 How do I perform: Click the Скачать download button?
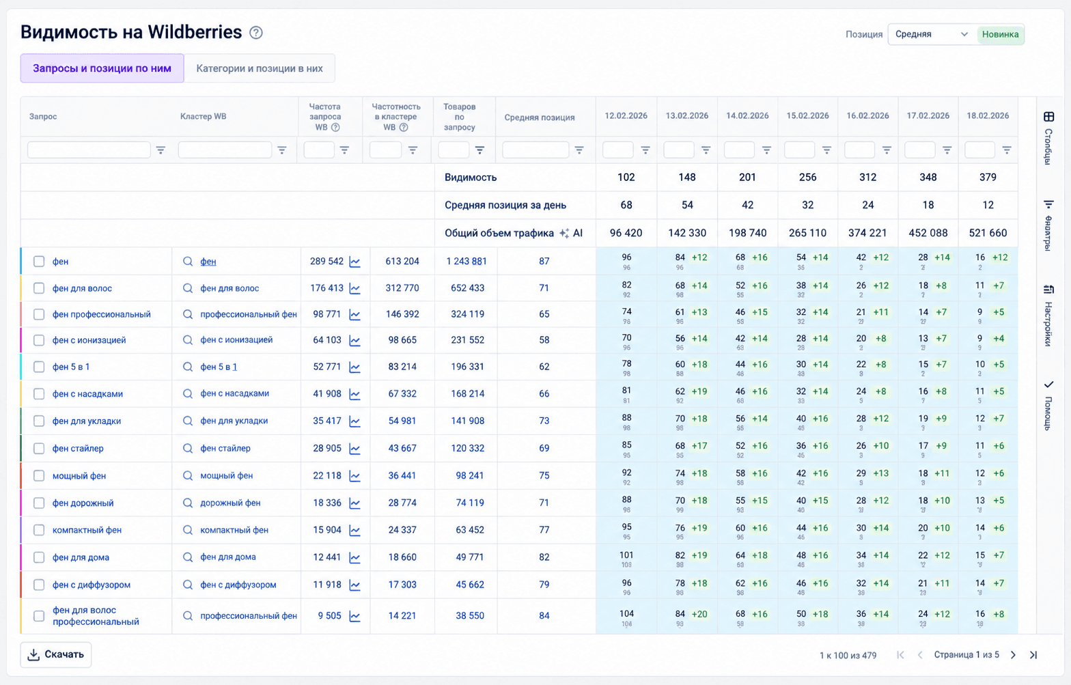[56, 654]
